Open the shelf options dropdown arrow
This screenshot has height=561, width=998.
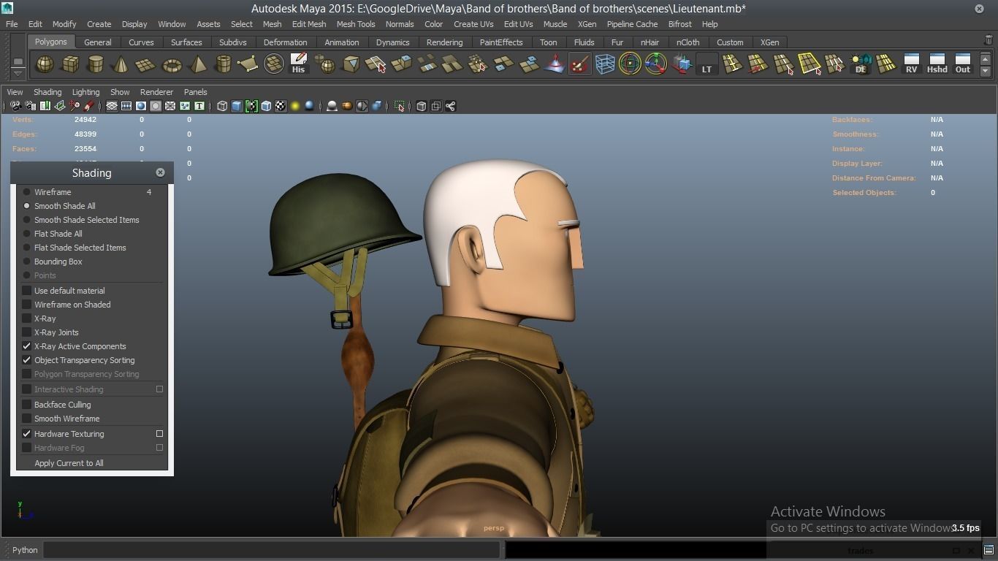click(18, 74)
